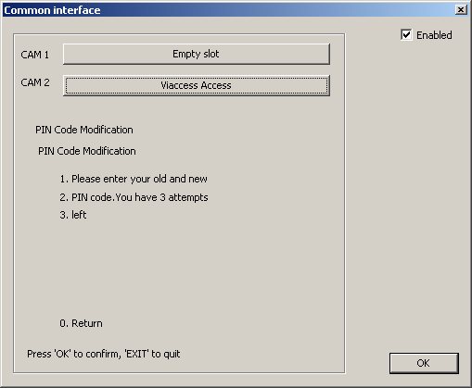Click the number 0 before Return
This screenshot has width=472, height=388.
pos(63,323)
